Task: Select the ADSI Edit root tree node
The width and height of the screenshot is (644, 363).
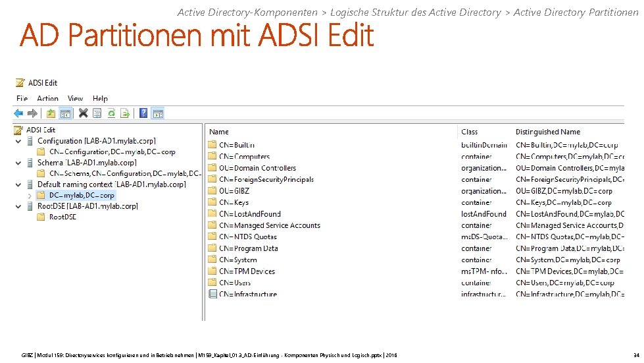Action: (41, 130)
